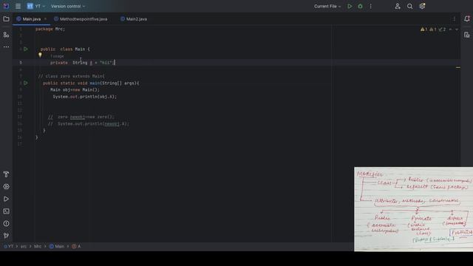The image size is (473, 266).
Task: Run class Main from gutter icon
Action: coord(26,49)
